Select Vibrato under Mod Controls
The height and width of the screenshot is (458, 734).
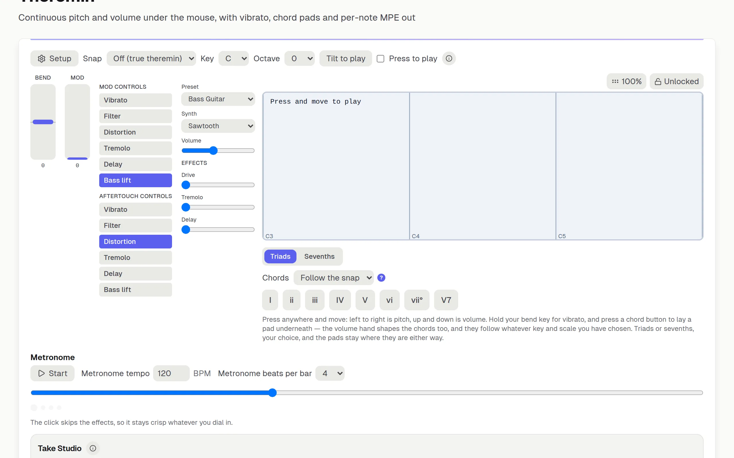pos(136,100)
